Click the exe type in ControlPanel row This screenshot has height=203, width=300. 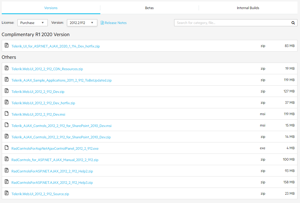point(263,148)
